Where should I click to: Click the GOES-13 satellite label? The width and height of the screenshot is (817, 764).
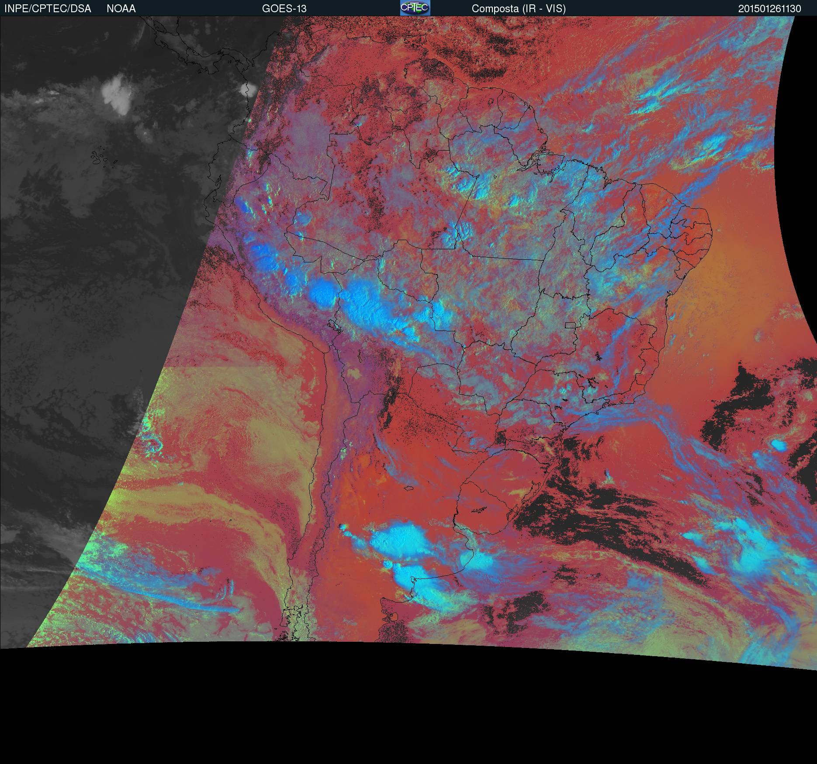click(284, 9)
